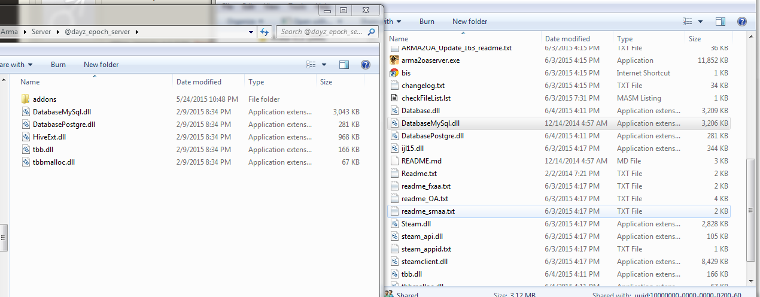The image size is (760, 297).
Task: Change view icon in left window toolbar
Action: click(x=311, y=65)
